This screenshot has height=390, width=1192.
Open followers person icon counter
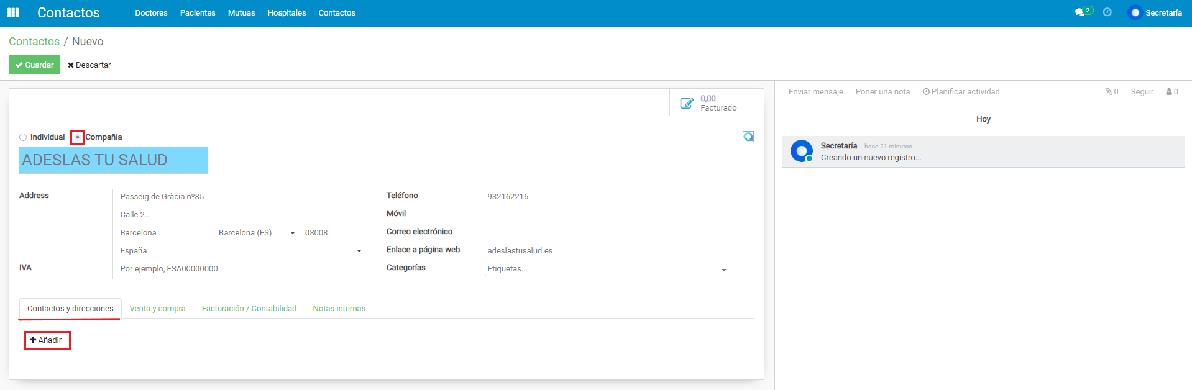click(x=1172, y=92)
